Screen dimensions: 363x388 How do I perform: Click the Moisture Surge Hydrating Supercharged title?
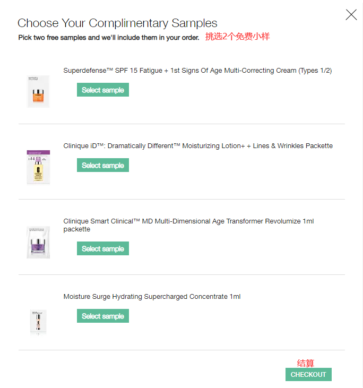pos(152,297)
